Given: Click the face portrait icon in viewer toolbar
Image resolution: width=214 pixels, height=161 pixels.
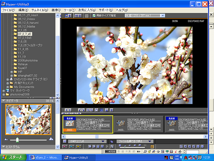Looking at the screenshot, I should point(112,110).
